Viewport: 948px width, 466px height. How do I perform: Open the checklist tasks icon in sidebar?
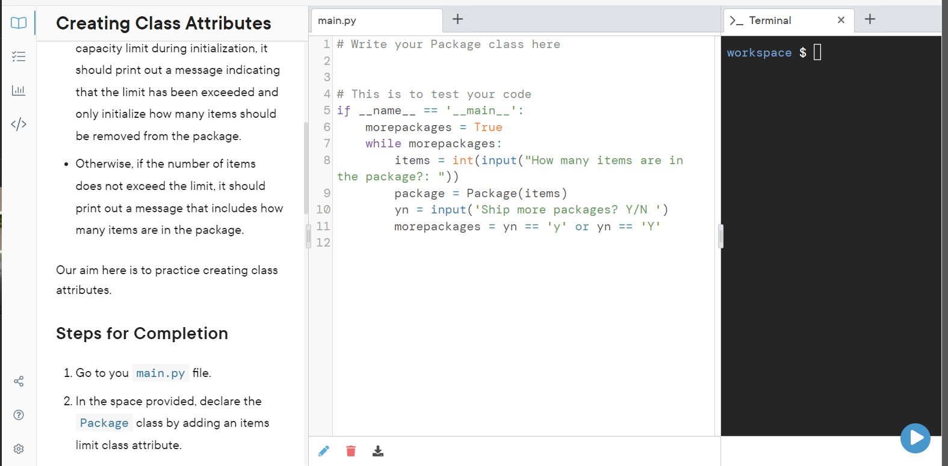coord(19,57)
